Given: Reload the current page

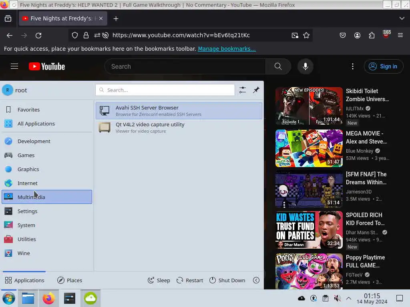Looking at the screenshot, I should [x=38, y=35].
